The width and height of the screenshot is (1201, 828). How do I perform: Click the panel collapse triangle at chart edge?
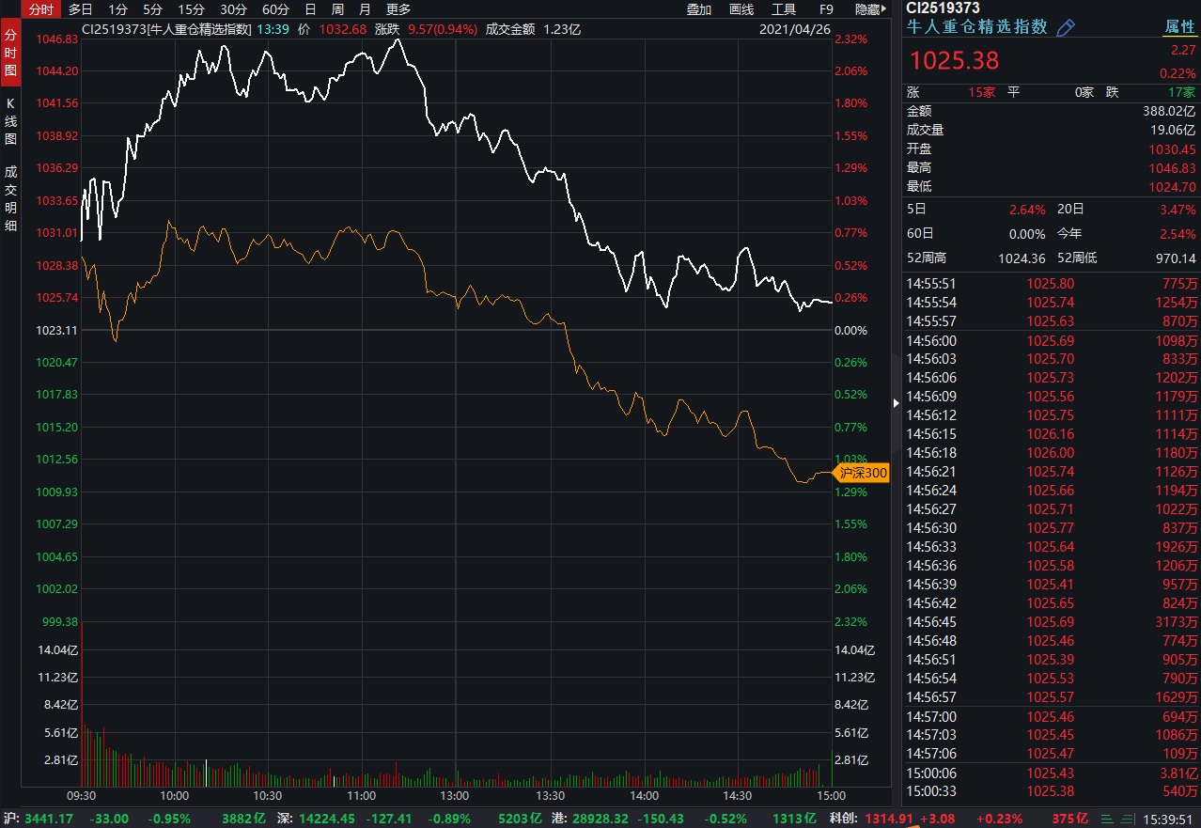(x=896, y=403)
